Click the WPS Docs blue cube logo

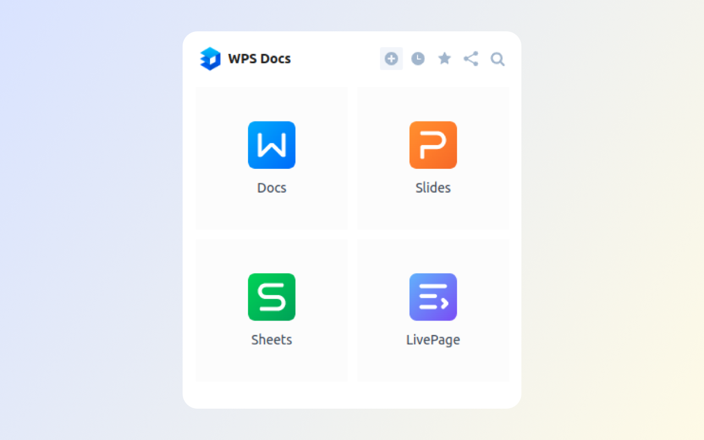click(210, 59)
